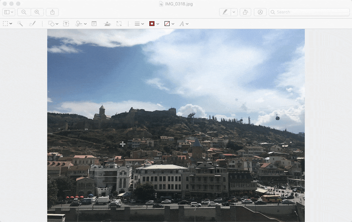Open the text style menu
This screenshot has width=352, height=222.
(x=184, y=24)
